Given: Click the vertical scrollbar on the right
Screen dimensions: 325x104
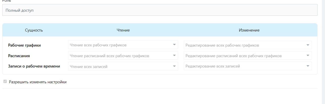Looking at the screenshot, I should pos(323,50).
